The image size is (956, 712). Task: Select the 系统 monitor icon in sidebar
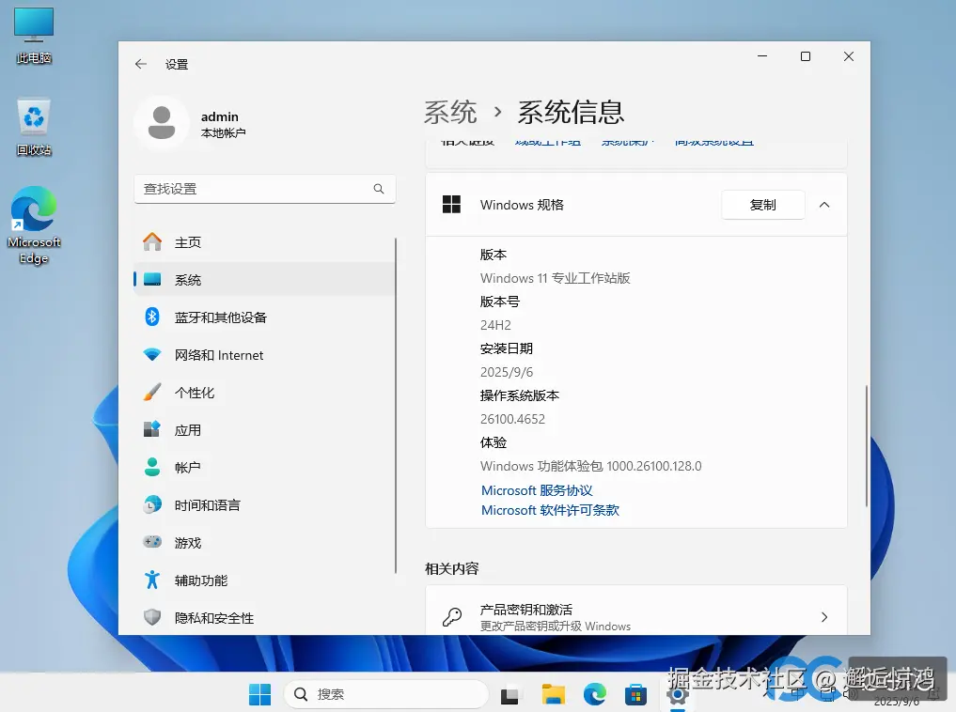[x=152, y=280]
